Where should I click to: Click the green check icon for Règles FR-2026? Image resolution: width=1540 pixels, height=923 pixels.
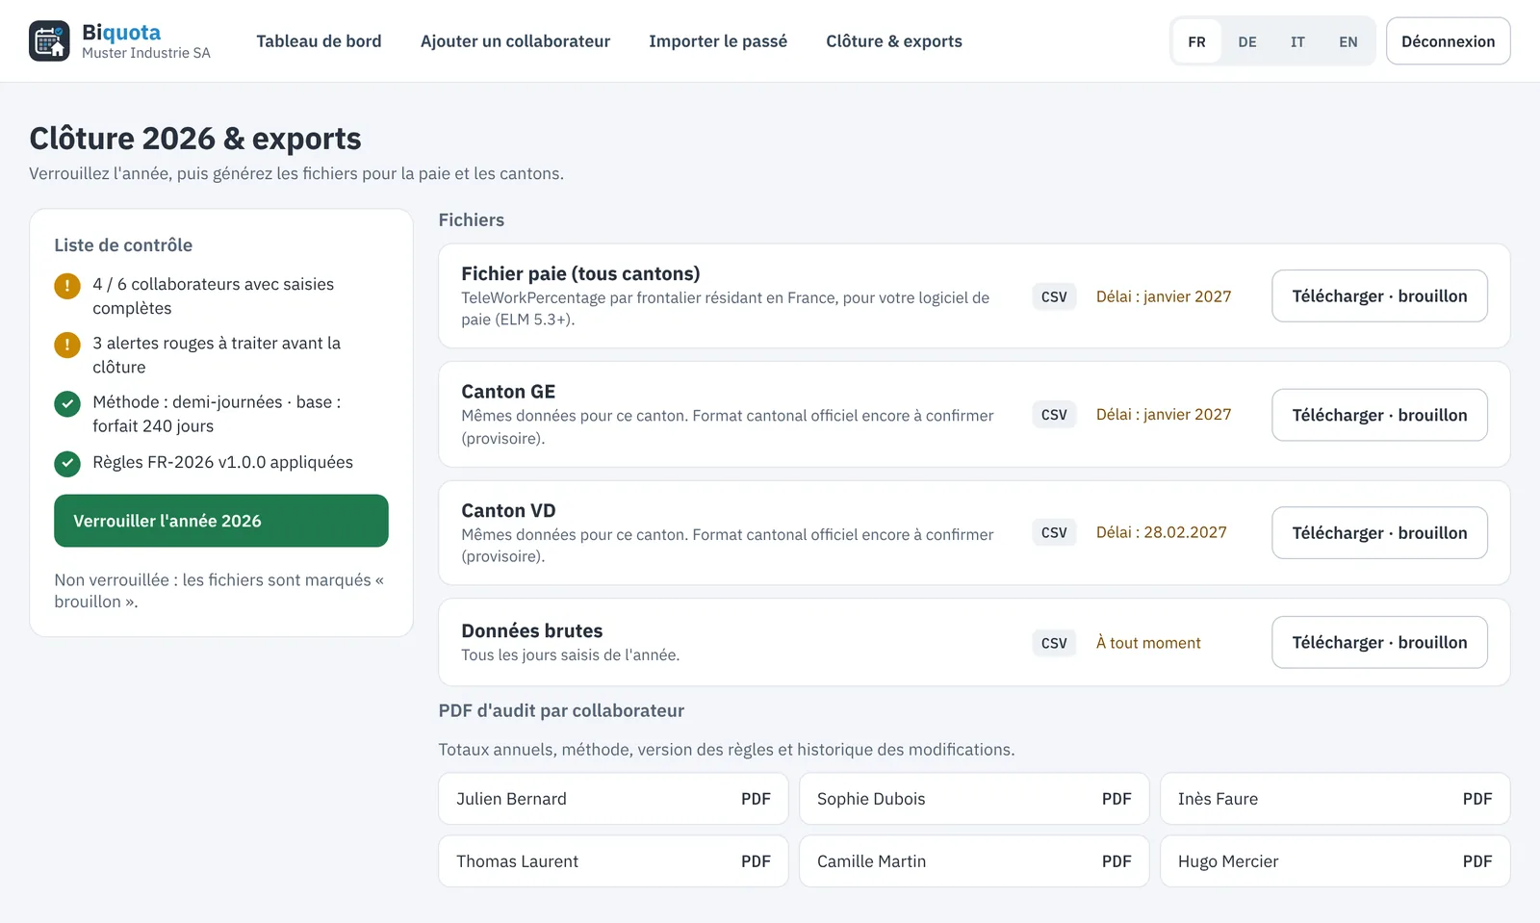point(67,464)
